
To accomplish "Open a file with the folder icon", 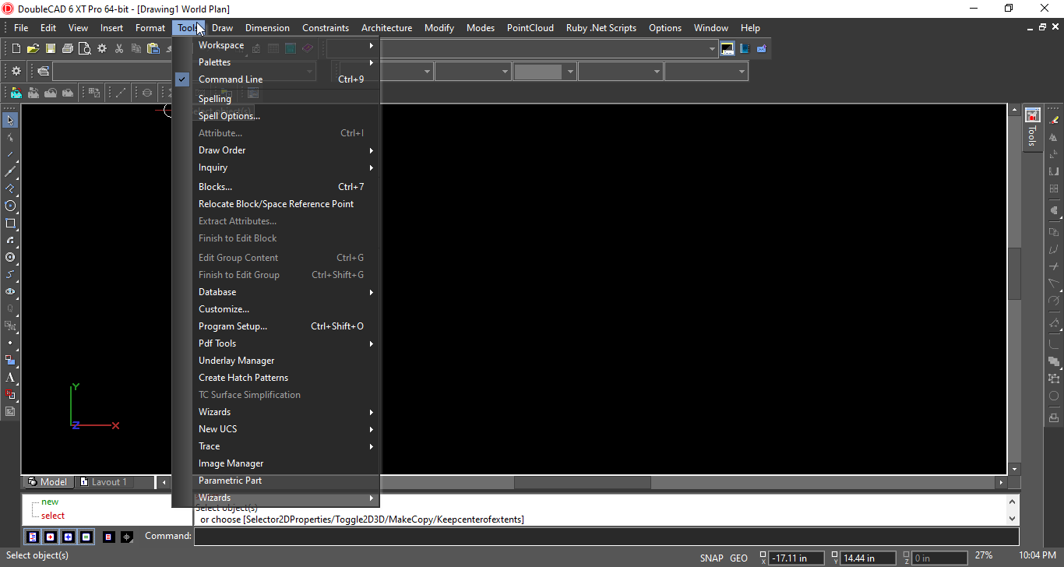I will click(33, 48).
